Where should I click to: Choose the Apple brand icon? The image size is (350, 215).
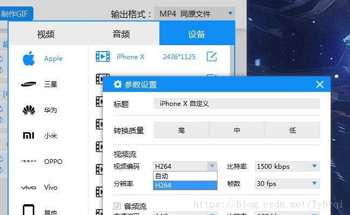point(29,59)
